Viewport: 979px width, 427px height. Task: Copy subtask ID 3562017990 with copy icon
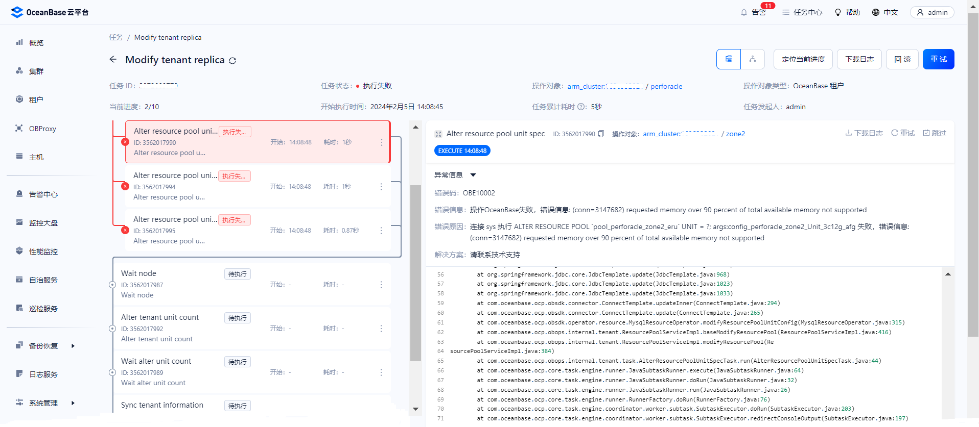click(x=601, y=134)
